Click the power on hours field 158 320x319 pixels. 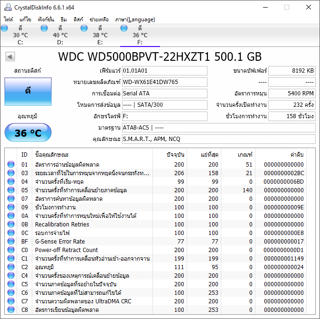pos(292,116)
